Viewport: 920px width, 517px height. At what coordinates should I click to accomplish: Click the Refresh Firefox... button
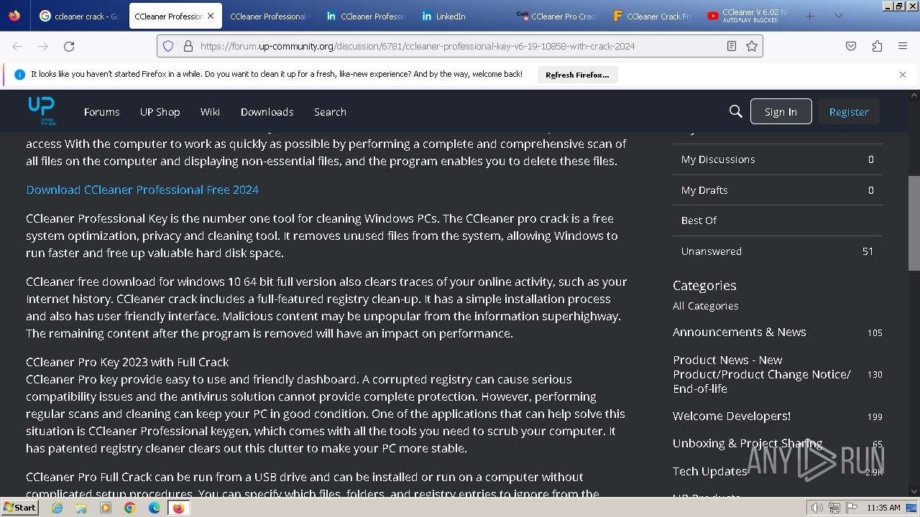[x=577, y=75]
